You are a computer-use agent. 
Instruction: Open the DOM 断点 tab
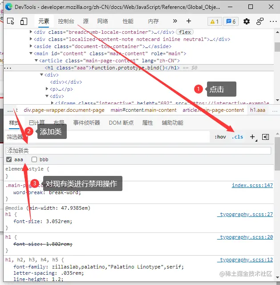(x=121, y=123)
